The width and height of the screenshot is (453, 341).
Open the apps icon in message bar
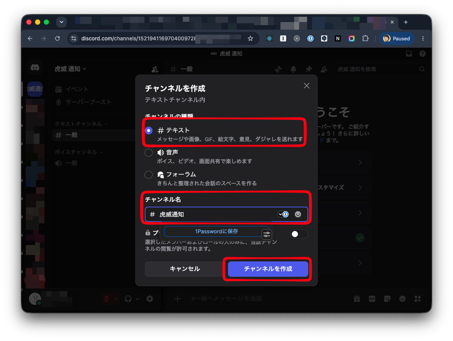(417, 299)
